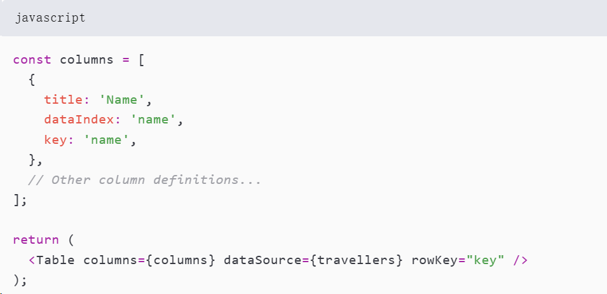Click the 'title' property key

(63, 100)
